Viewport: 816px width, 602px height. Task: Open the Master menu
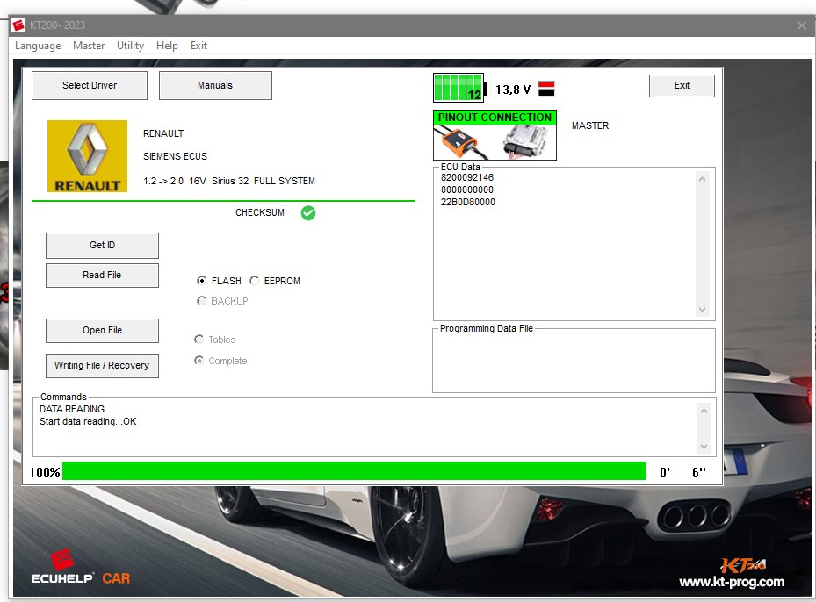coord(89,46)
